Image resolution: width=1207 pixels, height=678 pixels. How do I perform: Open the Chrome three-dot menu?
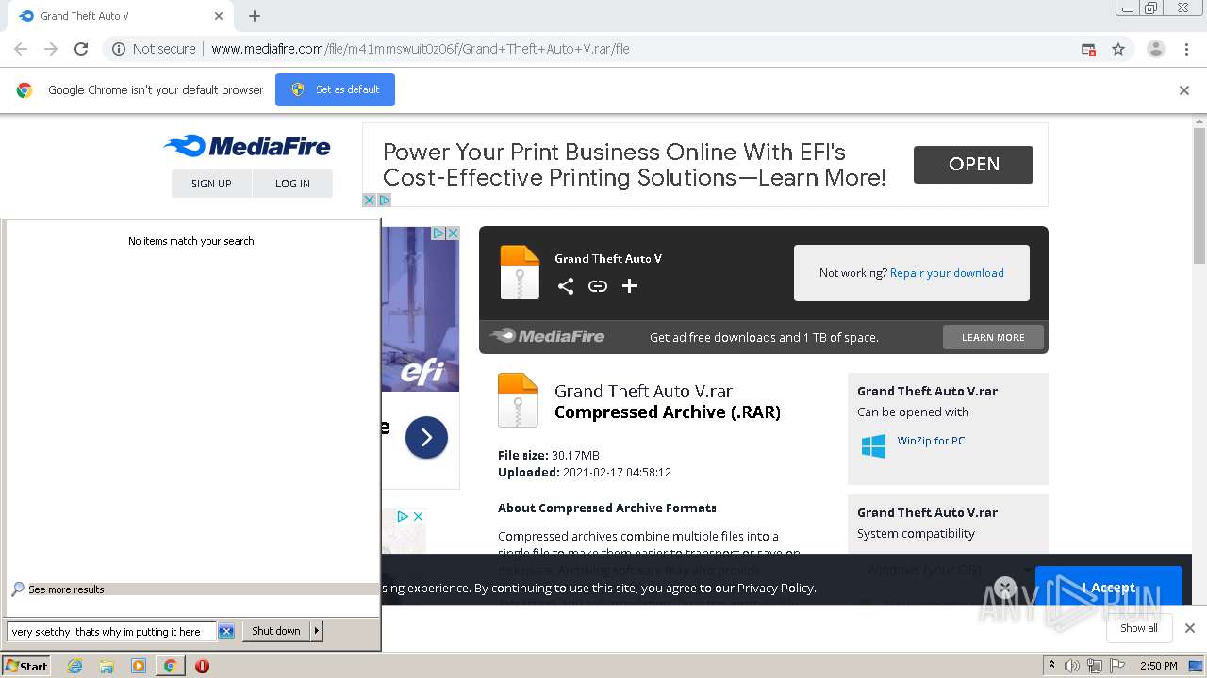coord(1186,49)
